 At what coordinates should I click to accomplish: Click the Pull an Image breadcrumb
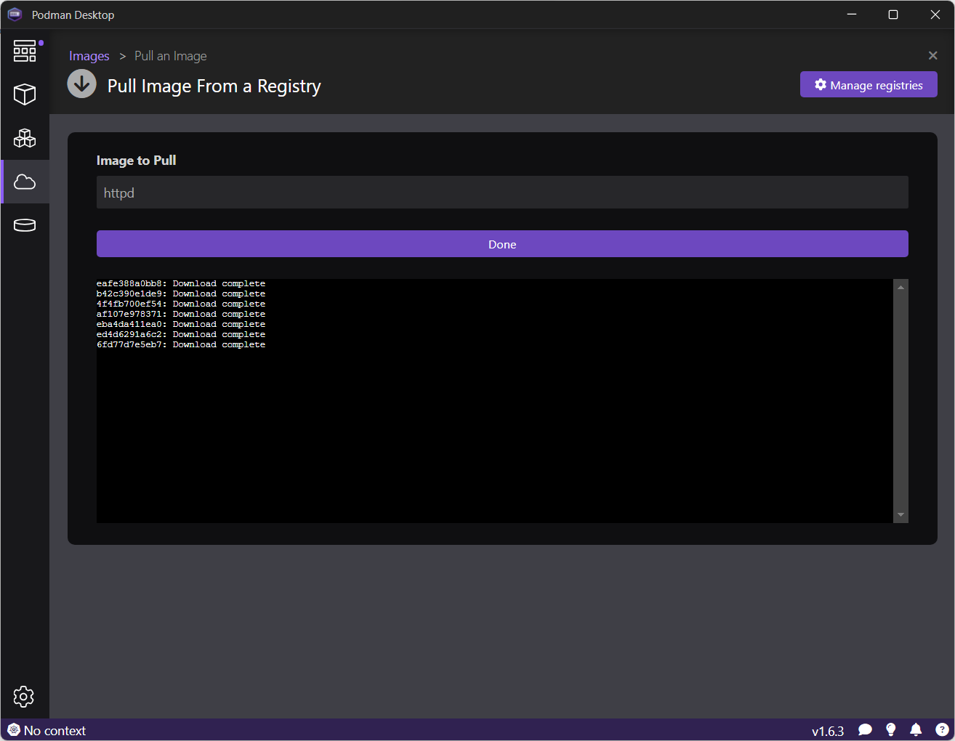[x=170, y=55]
